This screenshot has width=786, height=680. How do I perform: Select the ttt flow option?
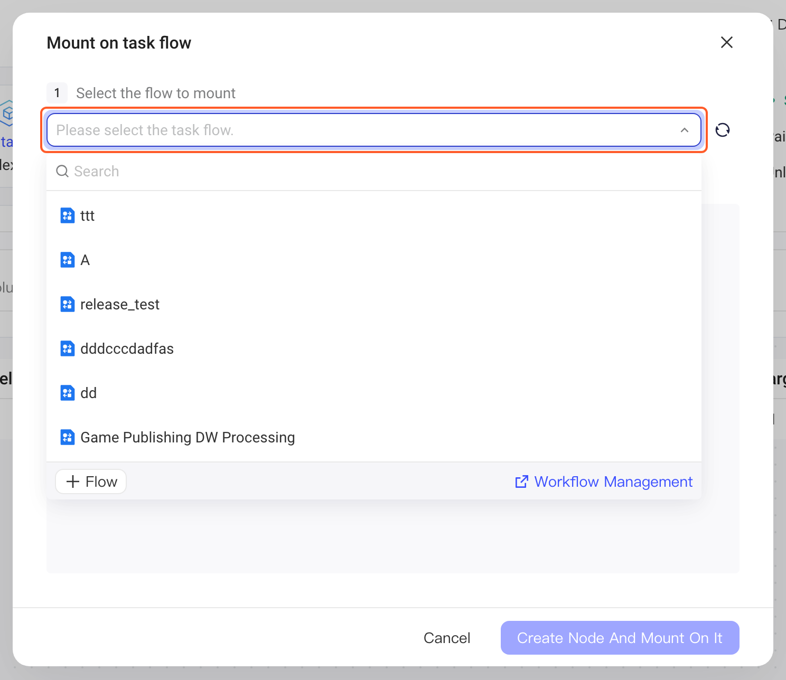374,215
